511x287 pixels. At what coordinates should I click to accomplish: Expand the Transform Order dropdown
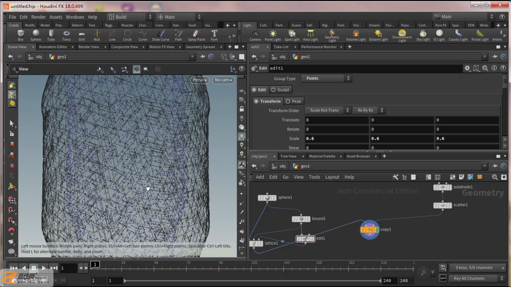328,110
